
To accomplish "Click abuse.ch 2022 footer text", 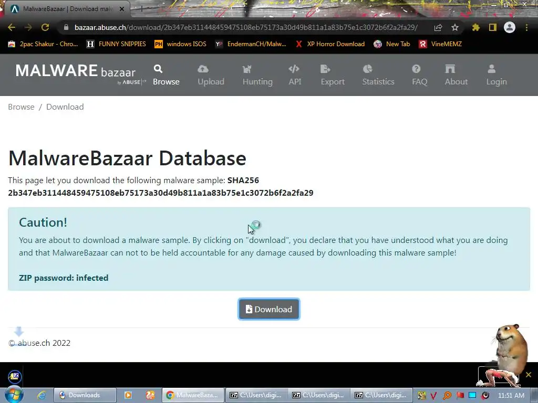I will (39, 343).
